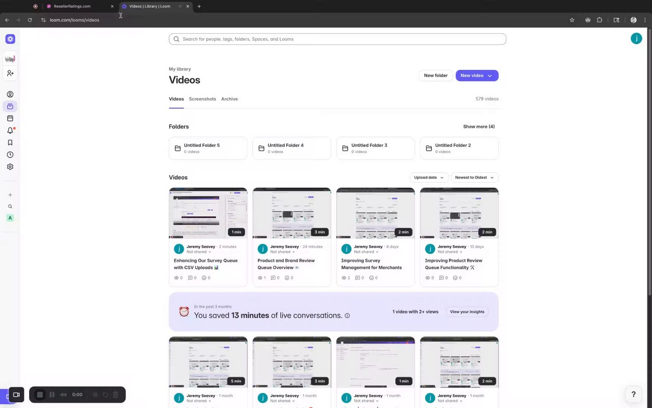Open the 5 min video thumbnail in lower row

tap(208, 362)
